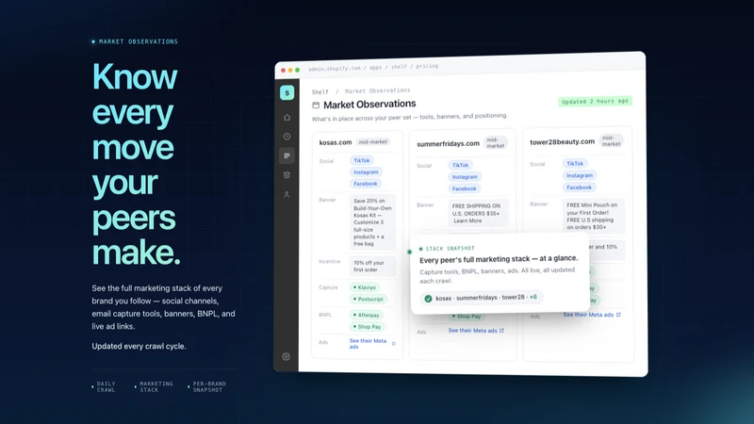Viewport: 754px width, 424px height.
Task: Click the TikTok tag on summerfridays.com card
Action: coord(460,165)
